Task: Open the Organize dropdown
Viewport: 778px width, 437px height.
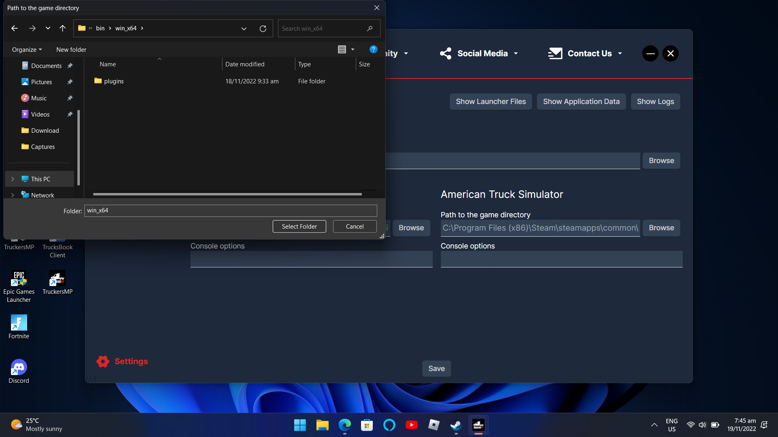Action: tap(27, 49)
